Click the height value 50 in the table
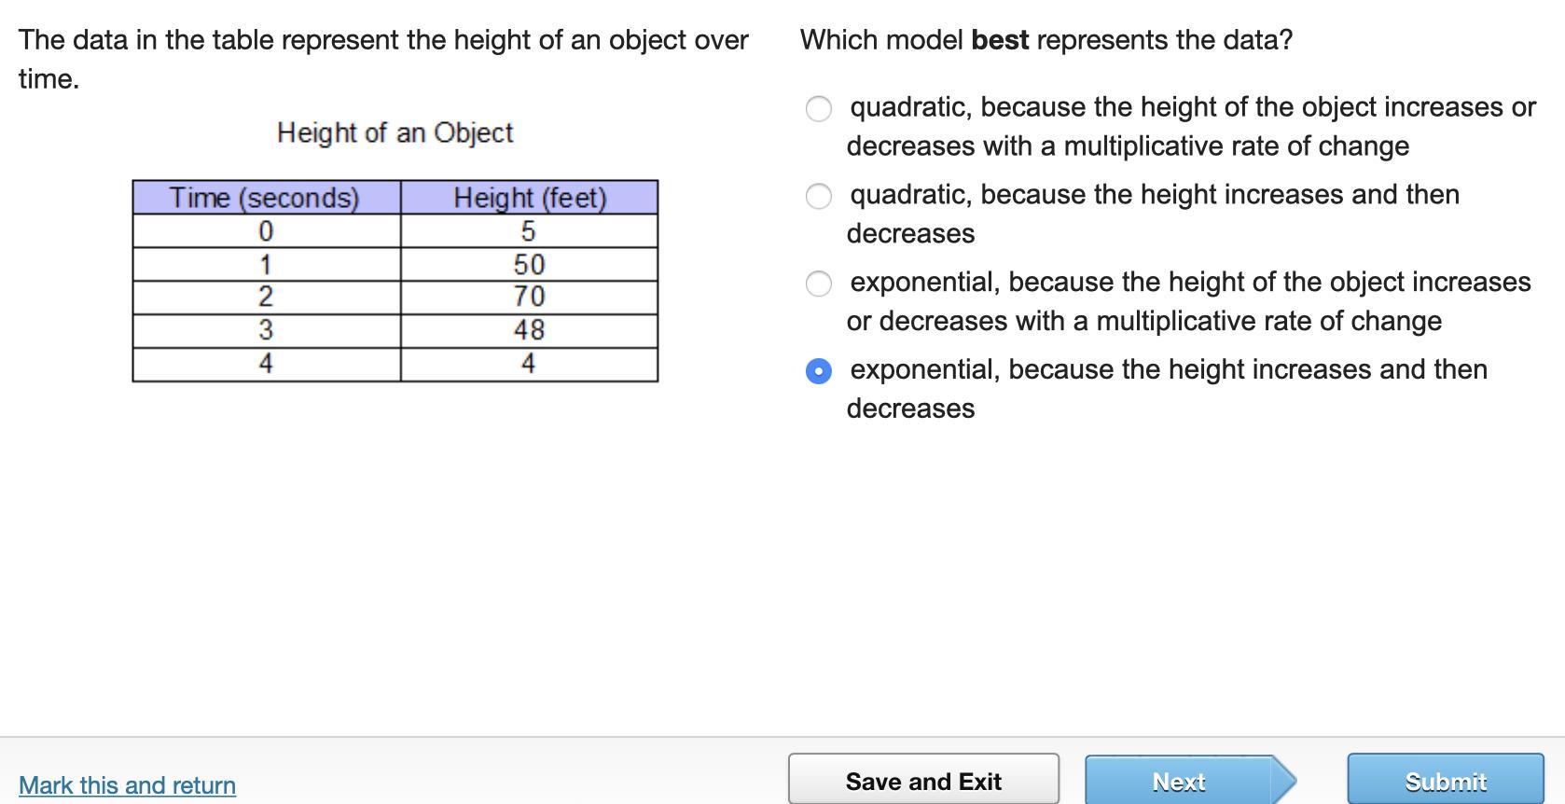 [529, 264]
